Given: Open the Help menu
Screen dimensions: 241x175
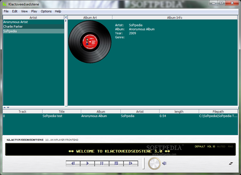Looking at the screenshot, I should [58, 11].
